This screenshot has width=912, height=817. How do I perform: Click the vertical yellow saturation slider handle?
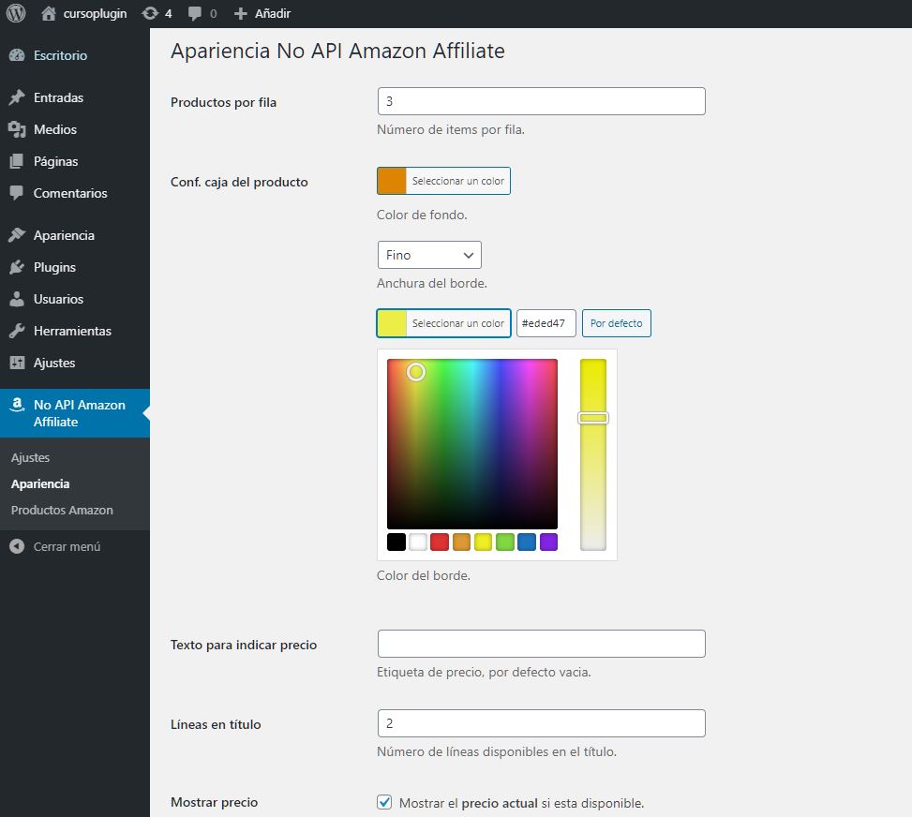pos(592,418)
